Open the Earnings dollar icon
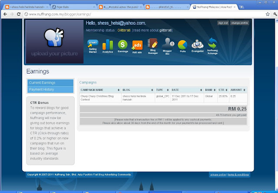The image size is (278, 193). click(122, 47)
